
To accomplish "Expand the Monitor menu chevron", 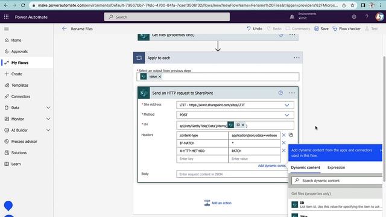I will pyautogui.click(x=48, y=119).
